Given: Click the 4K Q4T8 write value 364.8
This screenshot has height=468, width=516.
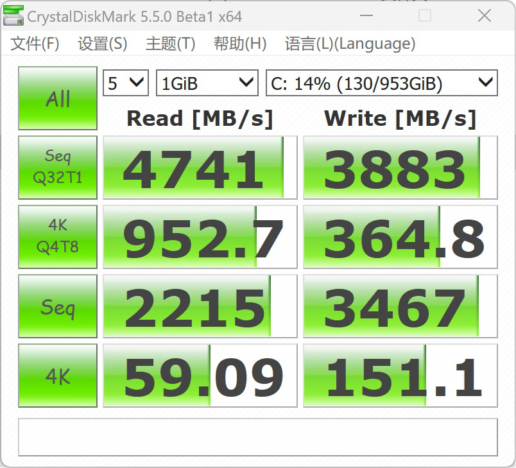Looking at the screenshot, I should tap(400, 237).
